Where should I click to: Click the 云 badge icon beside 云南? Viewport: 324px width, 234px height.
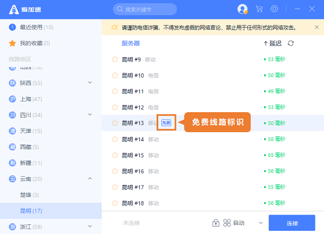pos(12,178)
